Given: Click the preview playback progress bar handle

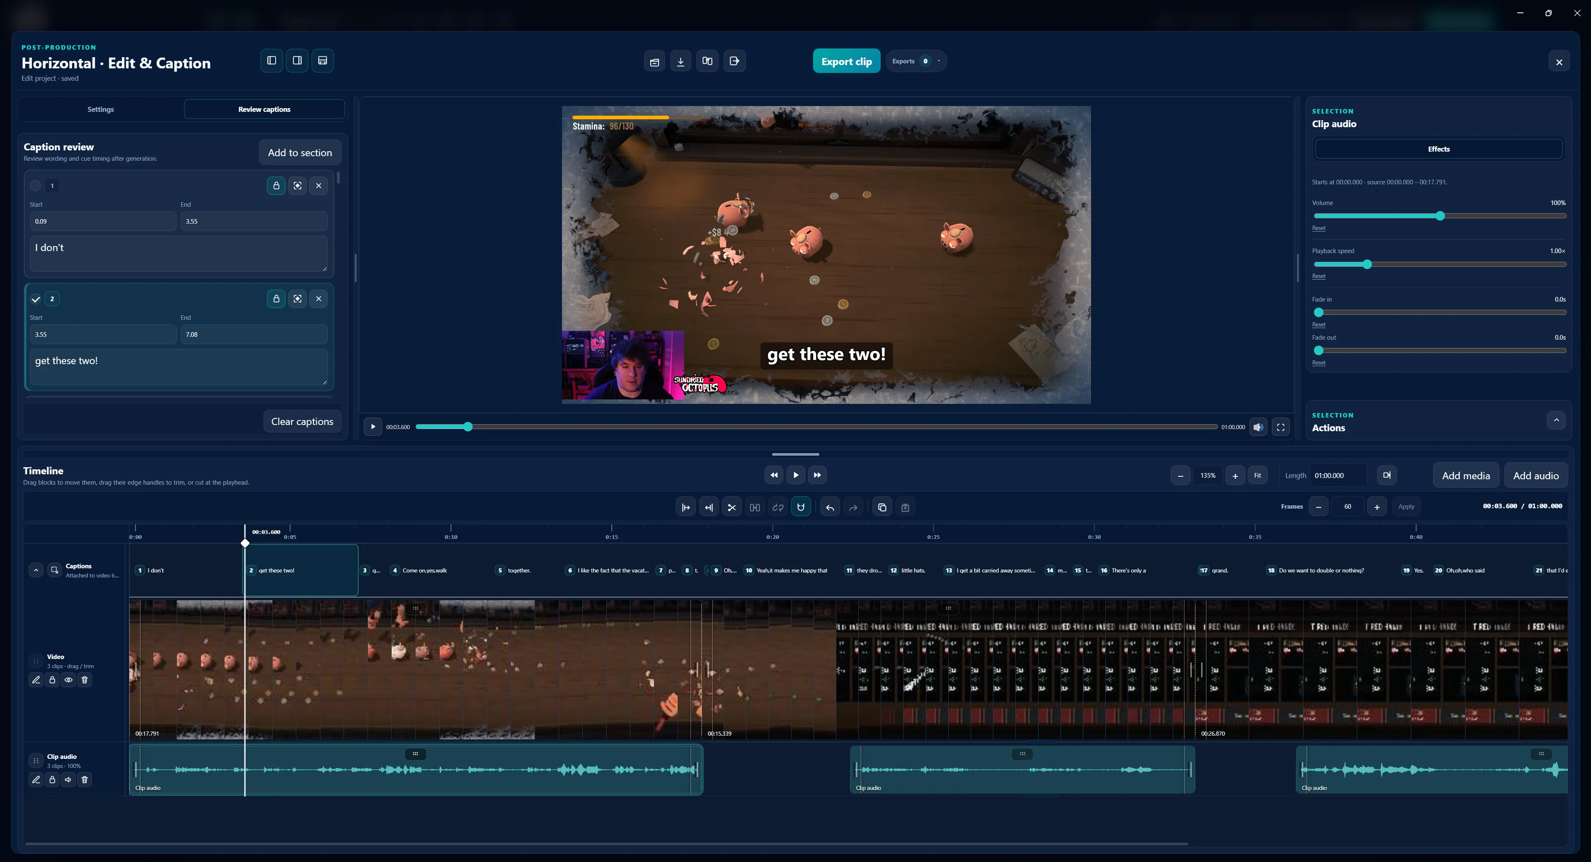Looking at the screenshot, I should 468,427.
